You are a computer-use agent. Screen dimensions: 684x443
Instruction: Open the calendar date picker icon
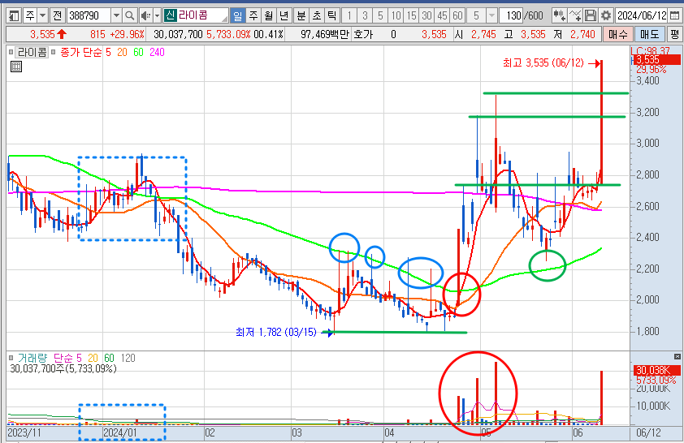click(x=674, y=16)
